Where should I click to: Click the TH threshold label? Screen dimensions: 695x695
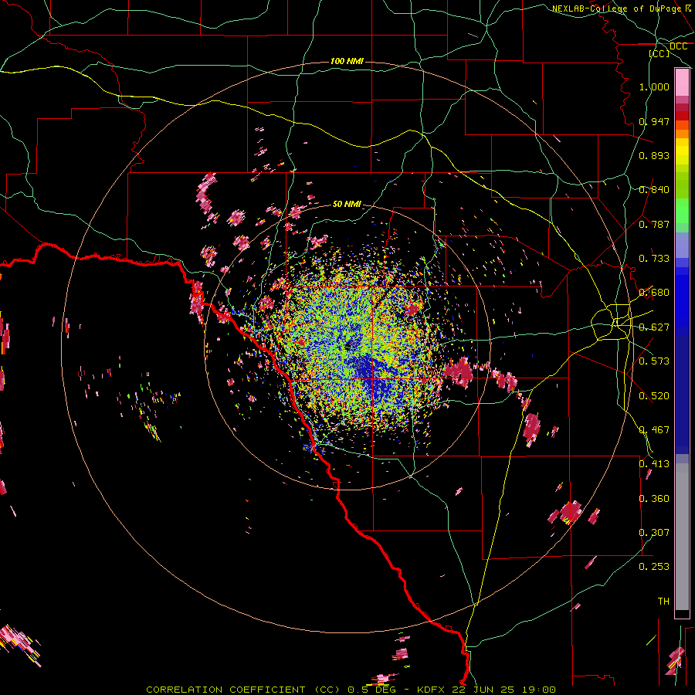coord(663,602)
